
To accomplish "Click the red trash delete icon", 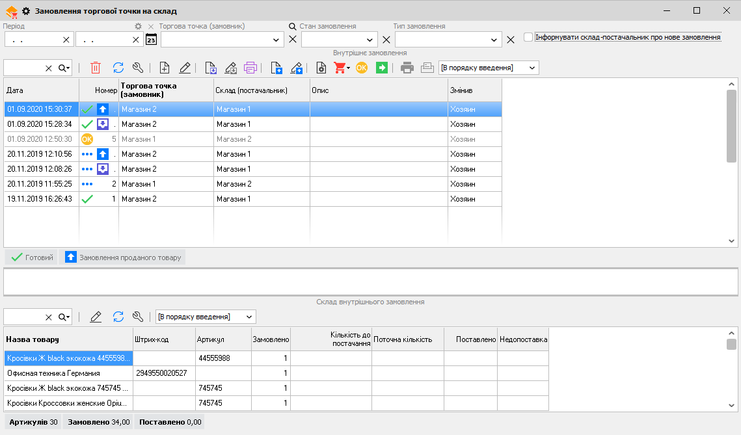I will click(96, 68).
